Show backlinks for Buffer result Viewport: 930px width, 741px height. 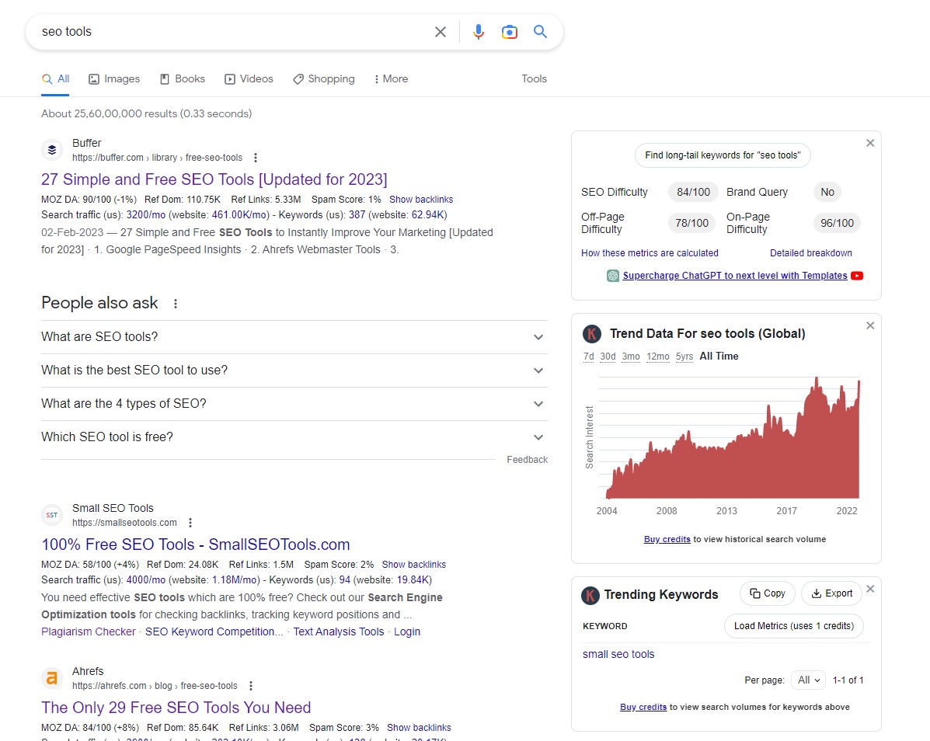click(421, 199)
